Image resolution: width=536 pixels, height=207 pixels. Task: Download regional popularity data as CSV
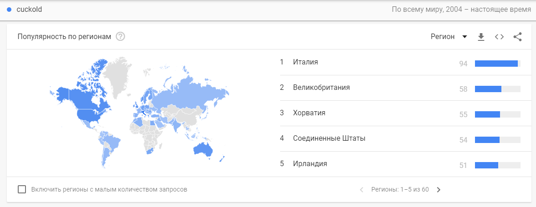point(481,37)
